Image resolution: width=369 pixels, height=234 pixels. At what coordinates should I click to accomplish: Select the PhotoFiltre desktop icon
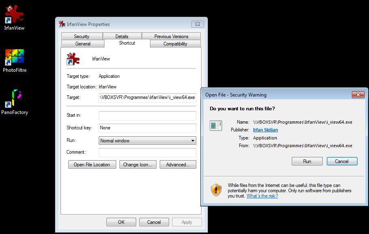14,58
